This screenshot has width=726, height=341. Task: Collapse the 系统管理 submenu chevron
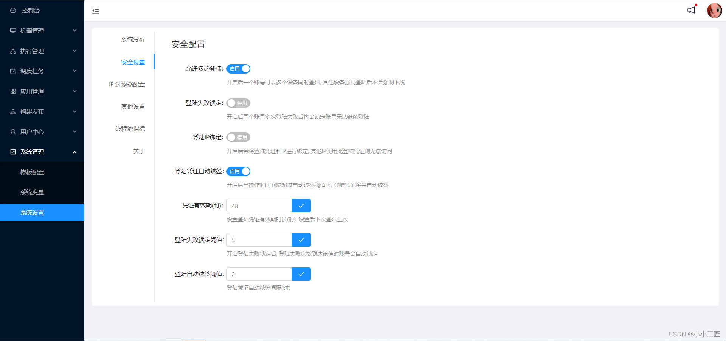pyautogui.click(x=74, y=152)
